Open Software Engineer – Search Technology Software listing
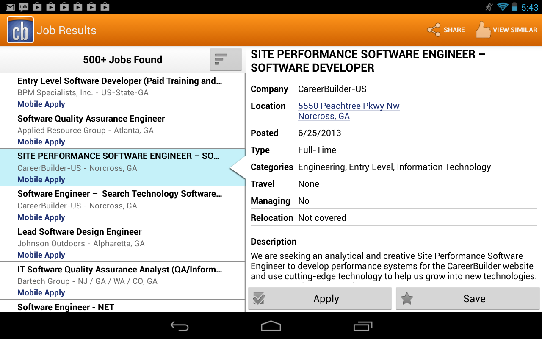542x339 pixels. tap(123, 206)
